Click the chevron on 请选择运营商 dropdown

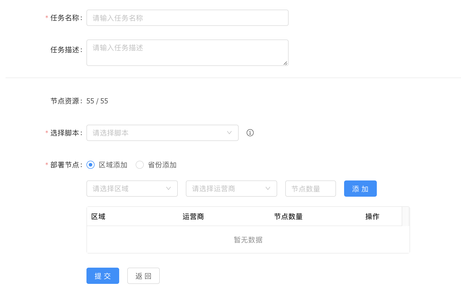268,189
